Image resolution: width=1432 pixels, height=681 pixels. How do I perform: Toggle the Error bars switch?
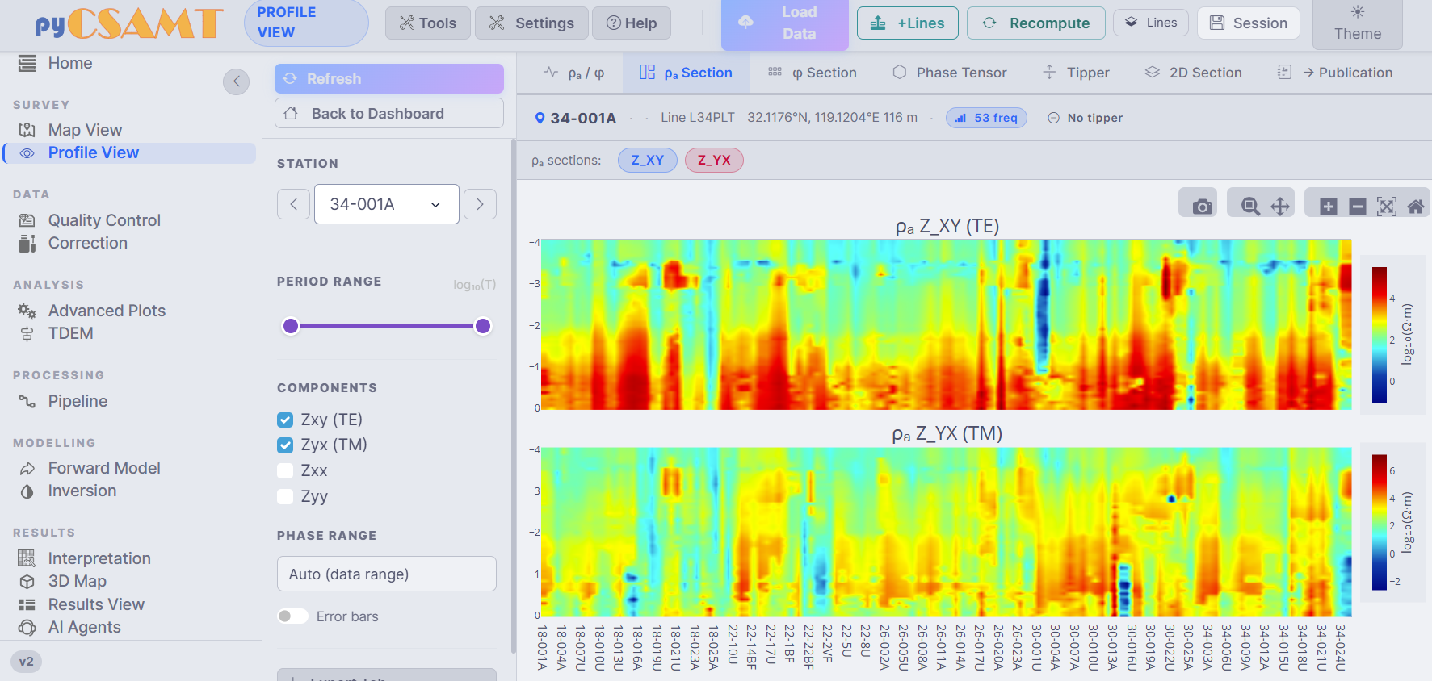[292, 616]
